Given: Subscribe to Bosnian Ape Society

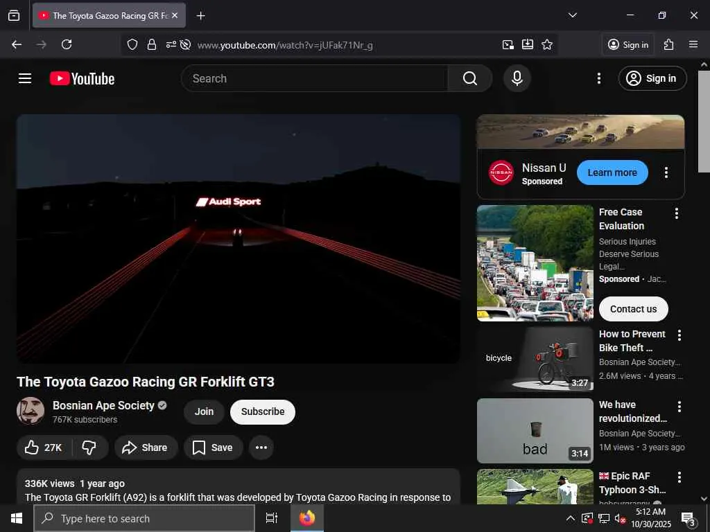Looking at the screenshot, I should [263, 411].
